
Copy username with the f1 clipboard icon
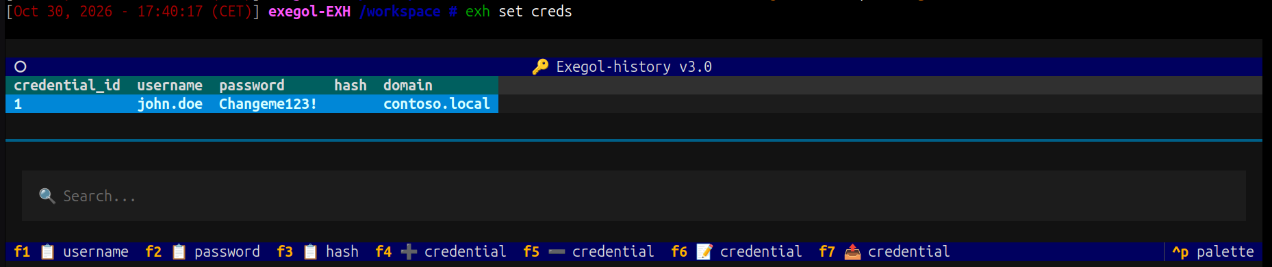tap(47, 252)
